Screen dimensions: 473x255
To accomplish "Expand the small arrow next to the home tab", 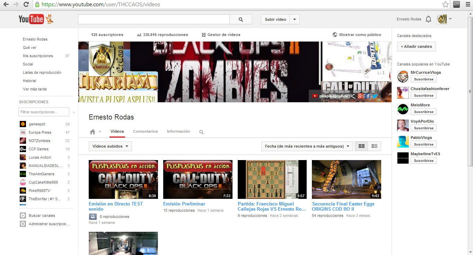I will 100,132.
